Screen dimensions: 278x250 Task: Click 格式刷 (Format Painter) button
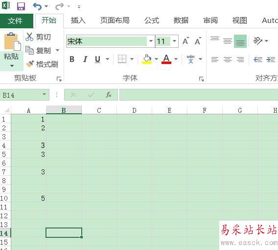point(42,64)
